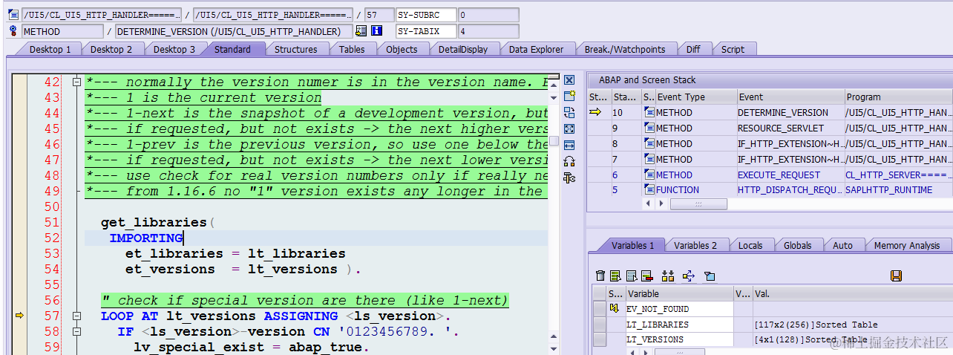953x355 pixels.
Task: Click the full-screen tool icon beside editor
Action: tap(569, 128)
